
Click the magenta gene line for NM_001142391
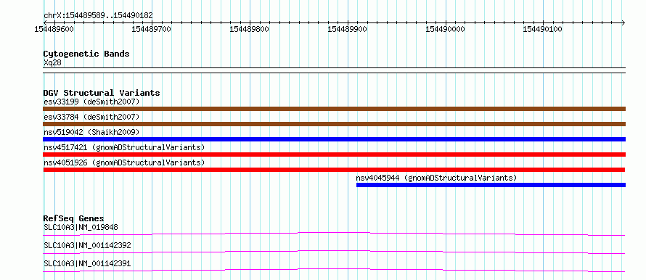point(334,270)
